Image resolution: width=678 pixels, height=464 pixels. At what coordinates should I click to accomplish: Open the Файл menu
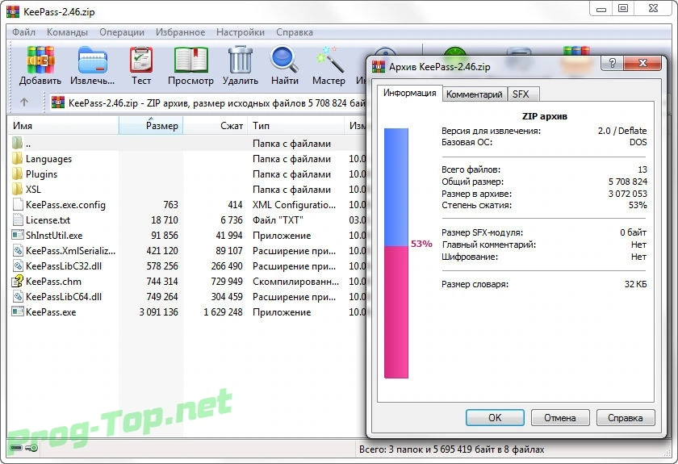pos(23,32)
